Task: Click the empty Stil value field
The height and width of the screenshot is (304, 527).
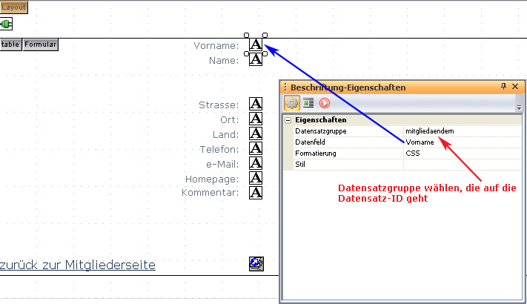Action: pyautogui.click(x=462, y=165)
